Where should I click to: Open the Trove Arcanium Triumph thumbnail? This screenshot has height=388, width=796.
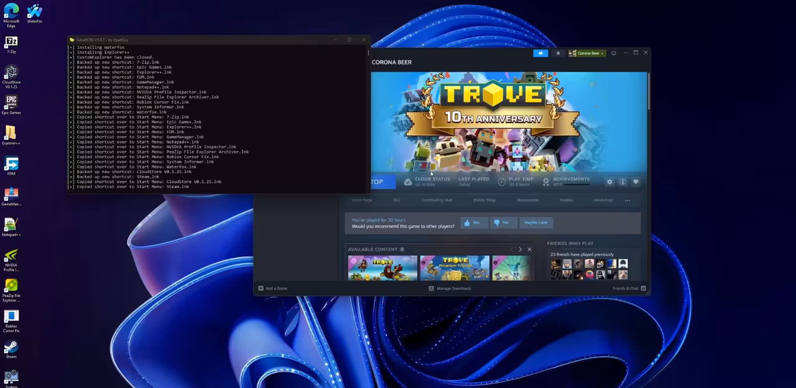pyautogui.click(x=455, y=267)
